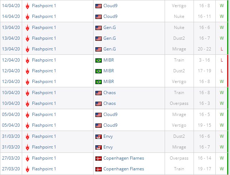This screenshot has width=230, height=175.
Task: Open Cloud9 team link in 14/04/20 Vertigo row
Action: [x=110, y=6]
